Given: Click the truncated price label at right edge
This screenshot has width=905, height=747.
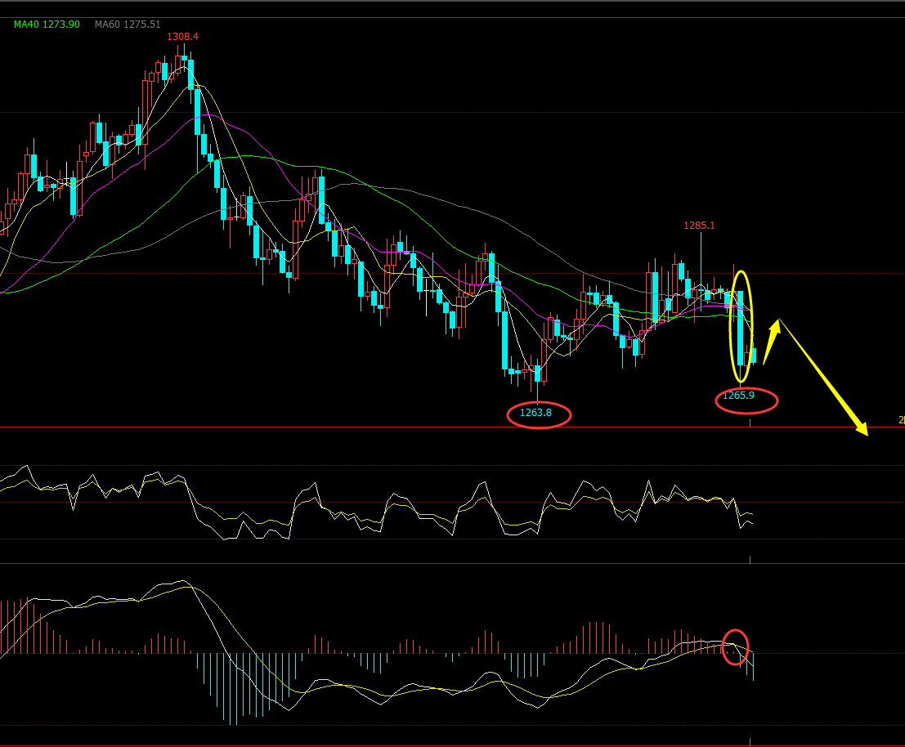Looking at the screenshot, I should [x=901, y=420].
